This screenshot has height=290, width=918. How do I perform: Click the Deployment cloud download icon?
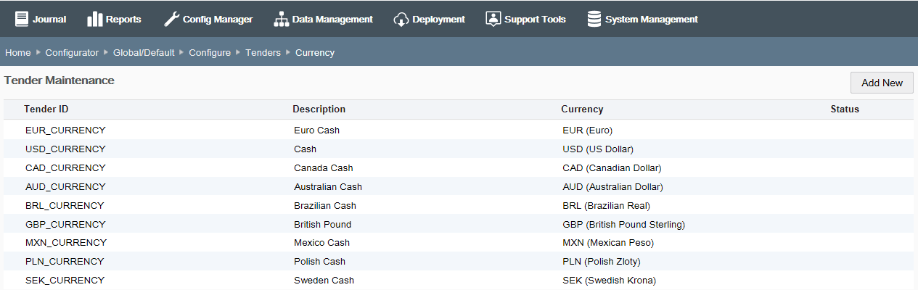(x=401, y=19)
